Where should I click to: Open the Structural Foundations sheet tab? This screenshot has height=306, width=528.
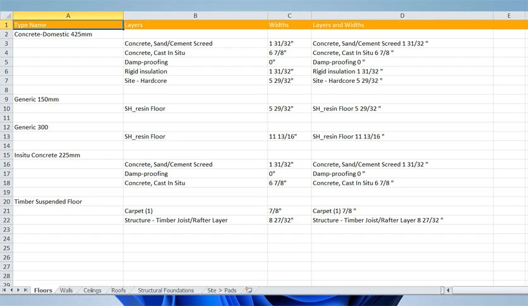(x=165, y=290)
